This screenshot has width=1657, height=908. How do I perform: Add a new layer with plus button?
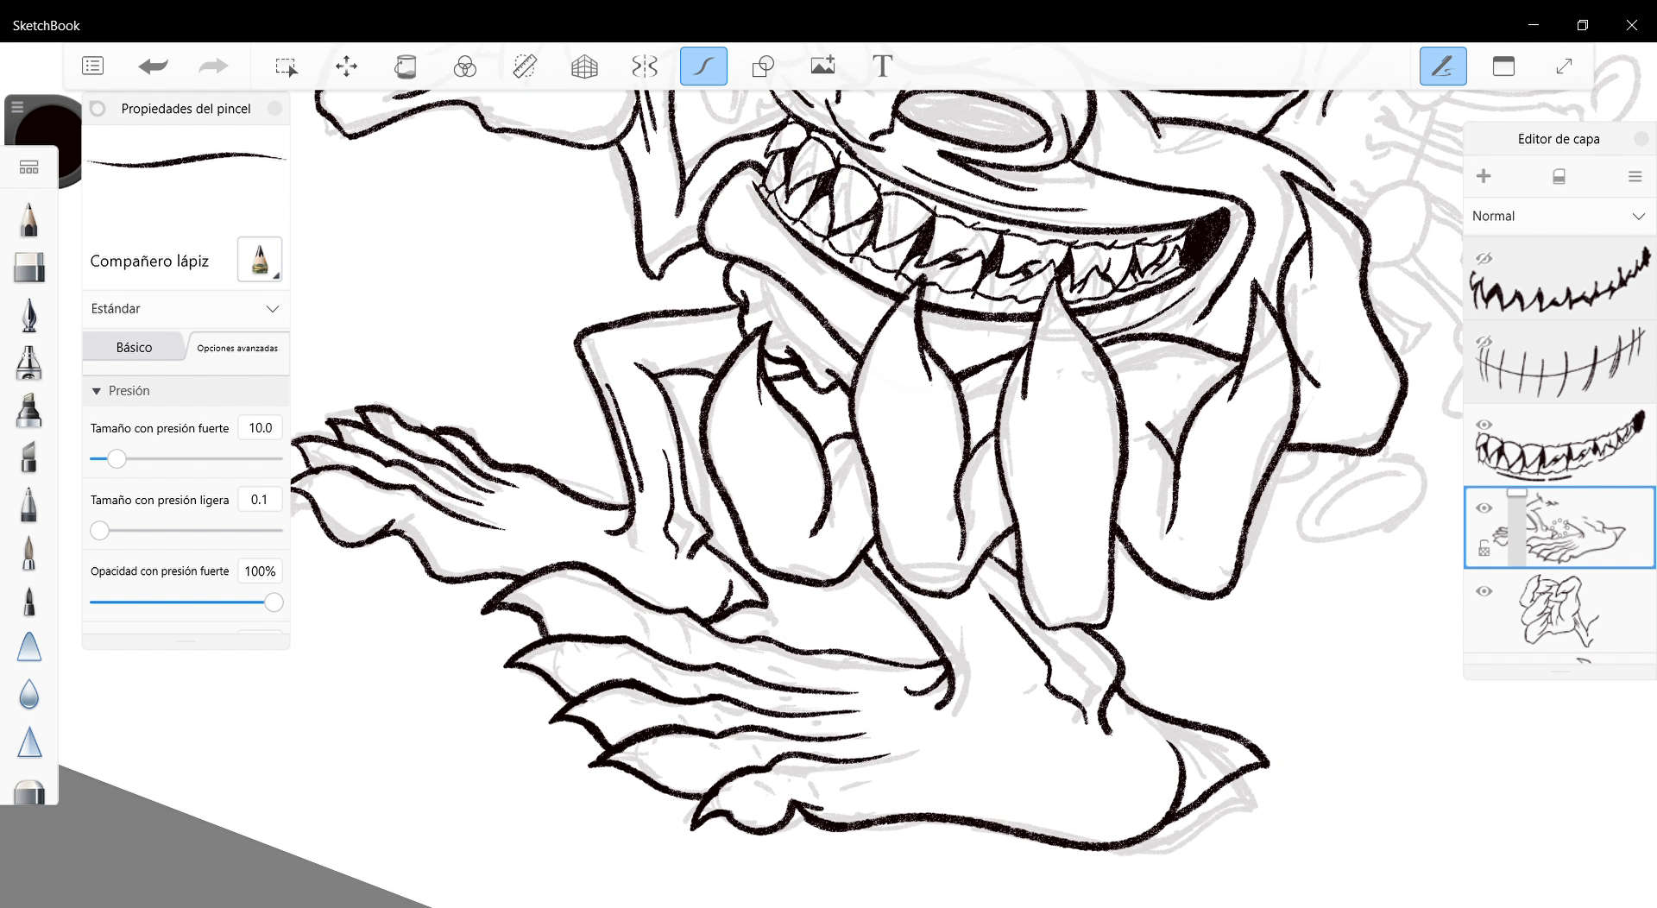(1484, 176)
